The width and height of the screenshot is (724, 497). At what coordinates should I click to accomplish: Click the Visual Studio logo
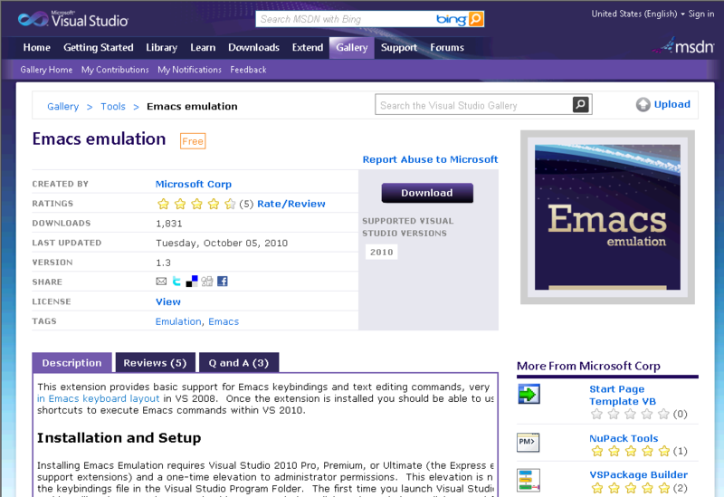[73, 19]
